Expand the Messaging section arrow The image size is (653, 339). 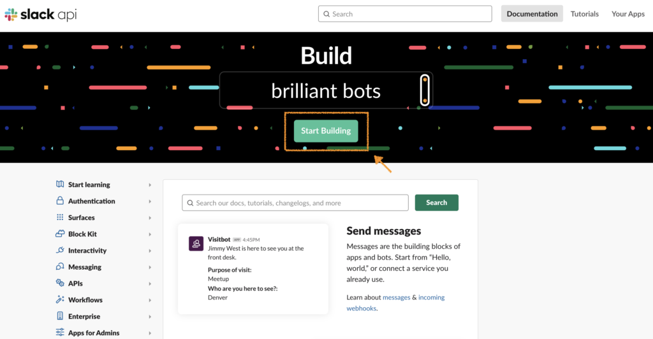150,267
